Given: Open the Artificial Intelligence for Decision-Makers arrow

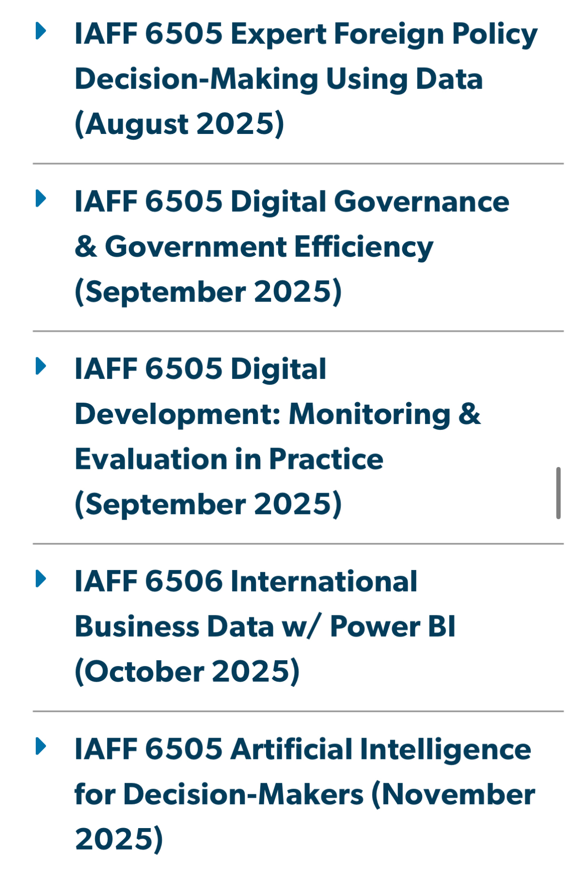Looking at the screenshot, I should (41, 746).
